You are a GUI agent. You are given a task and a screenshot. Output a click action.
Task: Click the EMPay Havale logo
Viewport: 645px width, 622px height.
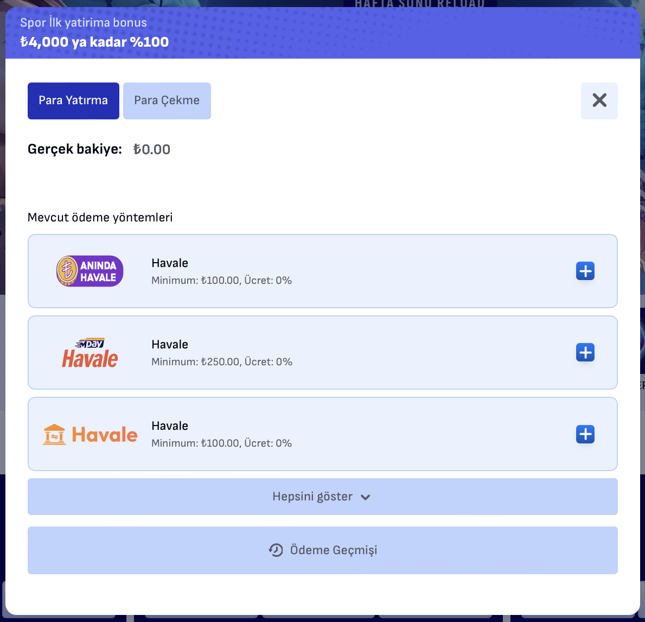(x=90, y=352)
